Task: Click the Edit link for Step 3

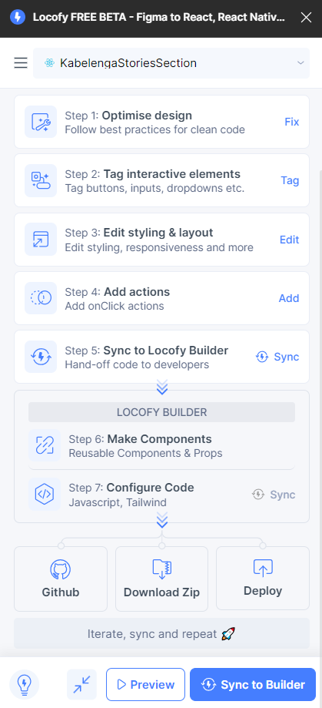Action: 290,240
